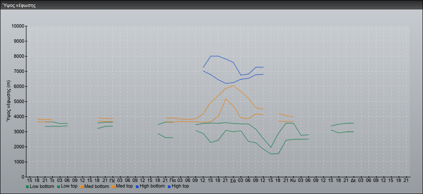Click the 'Πα' day label on x-axis

(x=173, y=180)
